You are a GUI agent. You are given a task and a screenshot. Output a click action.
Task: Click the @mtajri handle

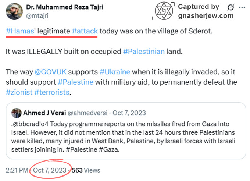click(x=37, y=16)
